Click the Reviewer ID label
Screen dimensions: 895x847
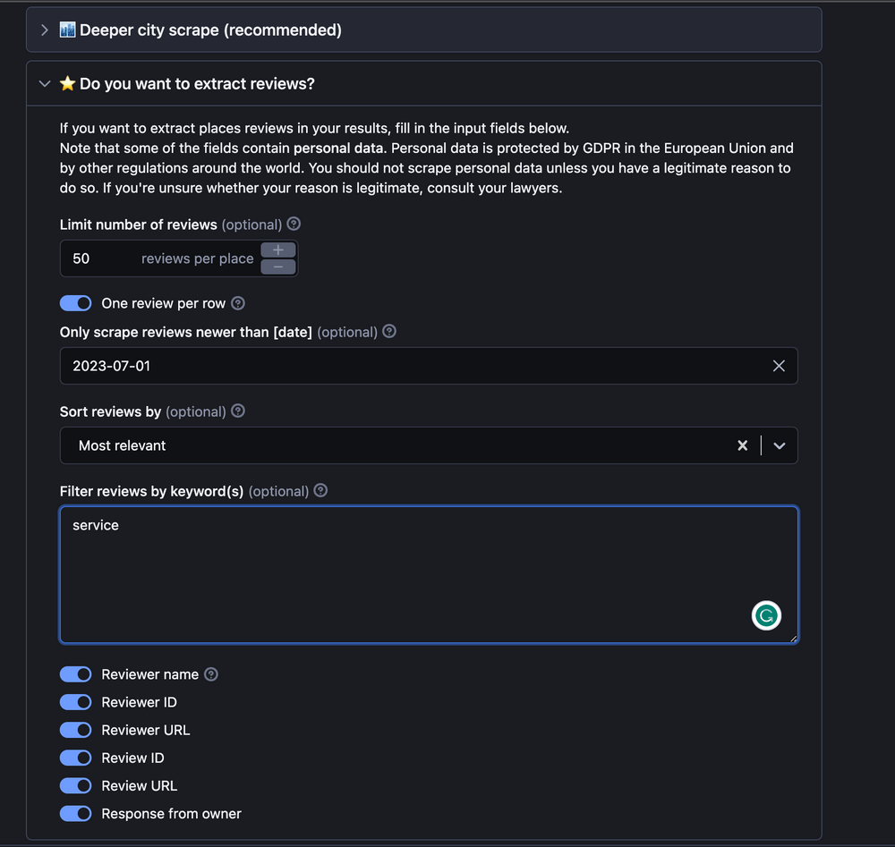click(x=140, y=702)
